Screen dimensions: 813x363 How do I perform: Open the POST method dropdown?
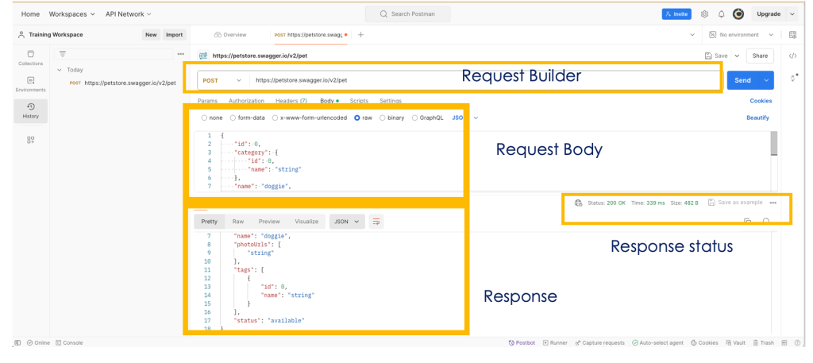coord(222,80)
